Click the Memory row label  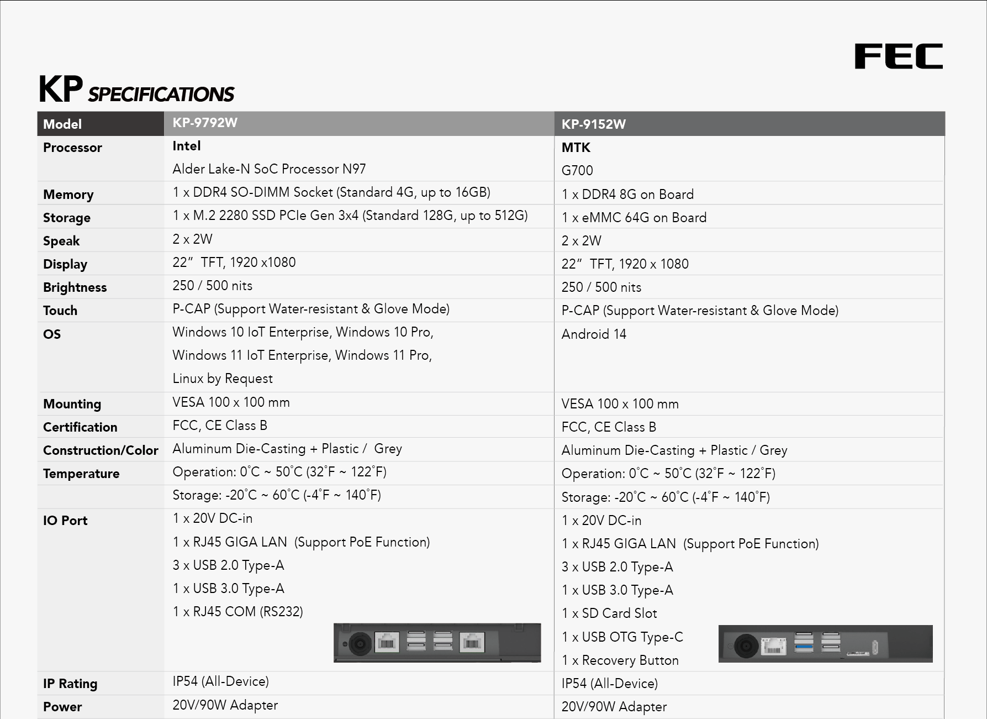pyautogui.click(x=68, y=195)
